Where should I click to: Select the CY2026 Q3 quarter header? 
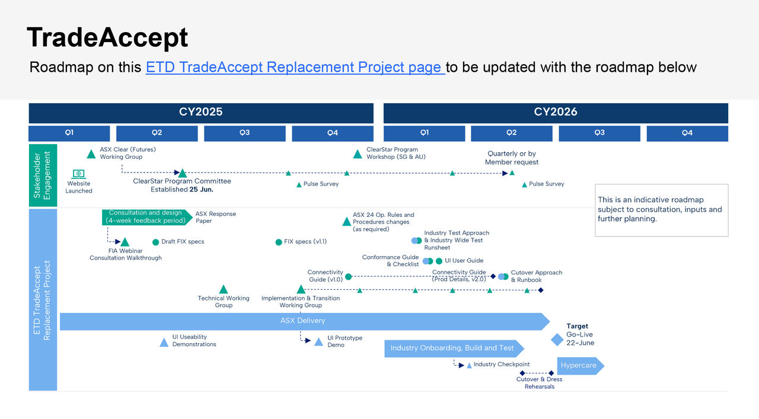pos(599,133)
